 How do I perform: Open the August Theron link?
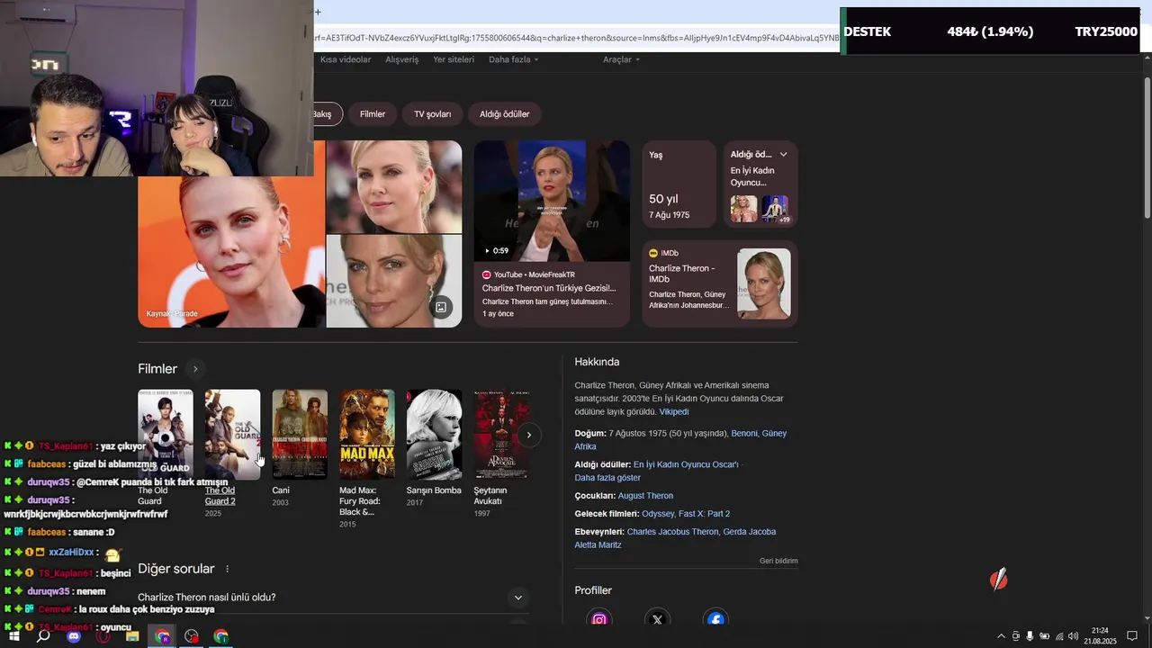pyautogui.click(x=645, y=496)
